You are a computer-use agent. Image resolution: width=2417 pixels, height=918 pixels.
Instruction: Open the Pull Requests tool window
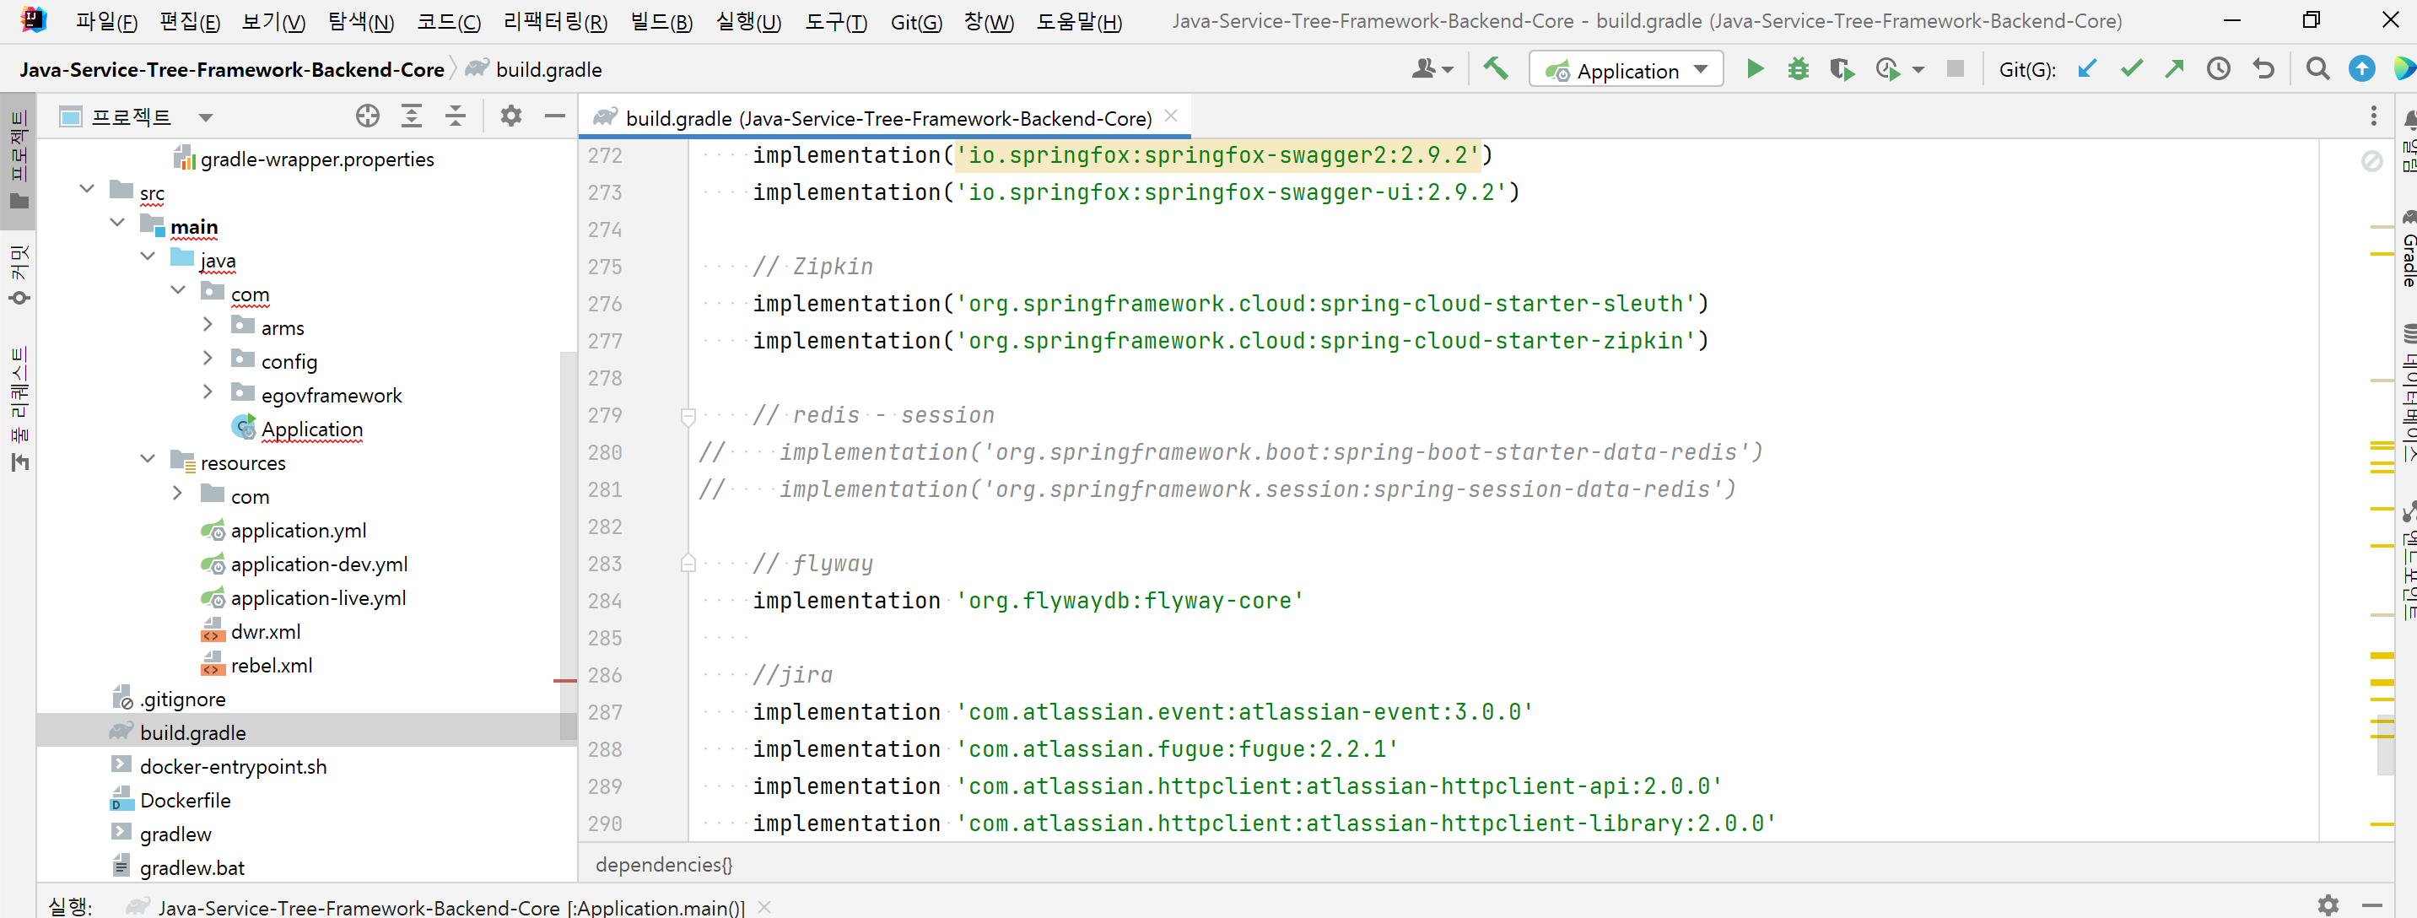(19, 408)
